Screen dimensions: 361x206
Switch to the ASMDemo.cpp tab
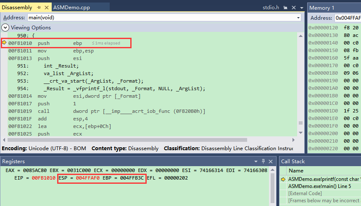click(x=71, y=8)
